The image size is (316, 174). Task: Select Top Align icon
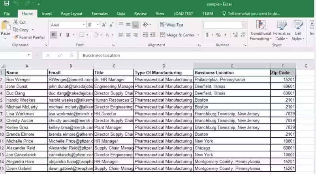(121, 25)
